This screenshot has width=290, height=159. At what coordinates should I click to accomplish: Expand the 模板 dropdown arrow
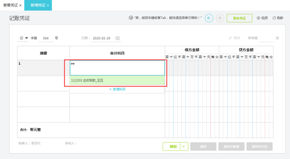(x=184, y=147)
